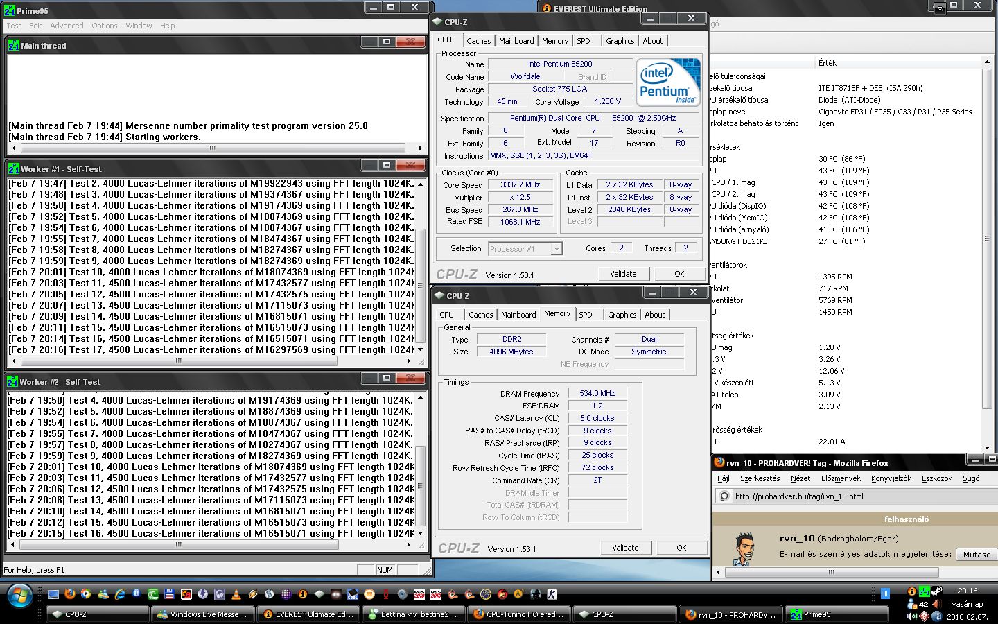Click the floppy disk quick launch icon
Viewport: 998px width, 624px height.
[169, 594]
